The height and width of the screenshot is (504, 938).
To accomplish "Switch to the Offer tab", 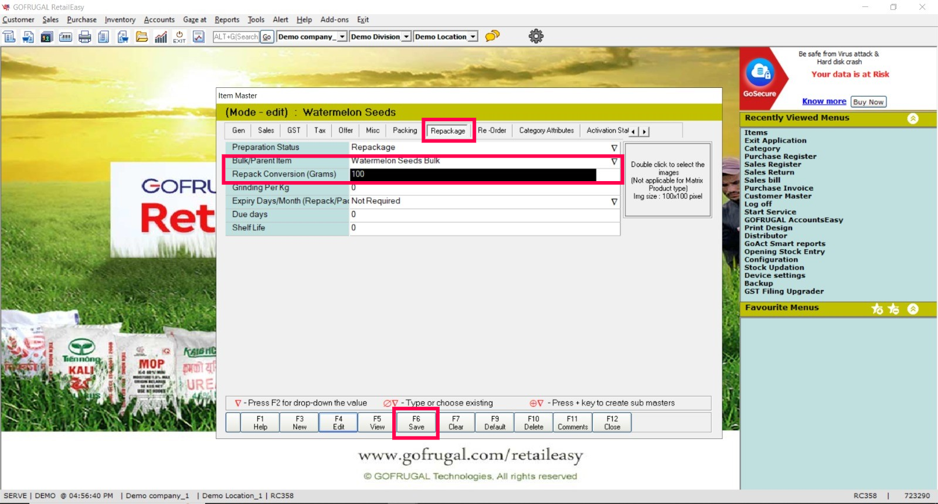I will point(346,131).
